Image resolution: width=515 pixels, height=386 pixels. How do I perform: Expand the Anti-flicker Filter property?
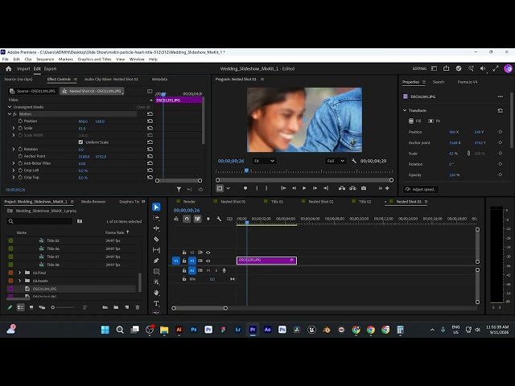(x=14, y=163)
